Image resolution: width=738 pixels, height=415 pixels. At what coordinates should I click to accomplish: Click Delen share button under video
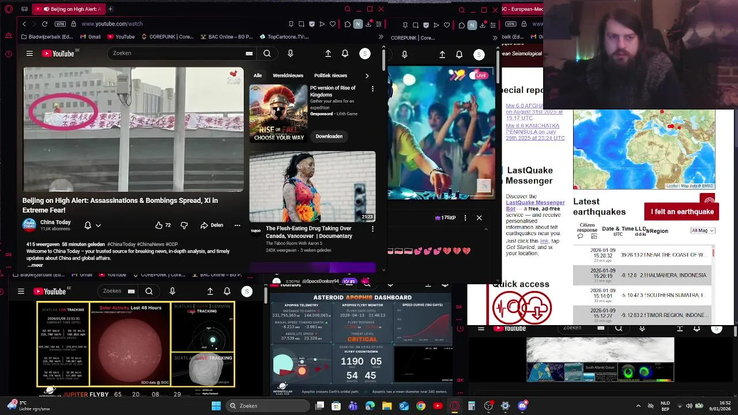[x=212, y=225]
